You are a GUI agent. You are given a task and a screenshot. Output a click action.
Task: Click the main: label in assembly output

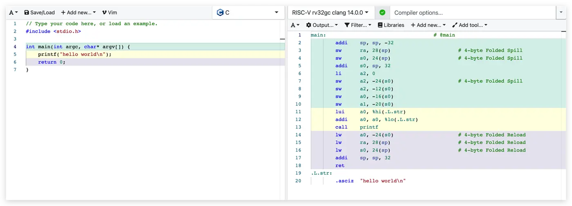click(x=318, y=35)
